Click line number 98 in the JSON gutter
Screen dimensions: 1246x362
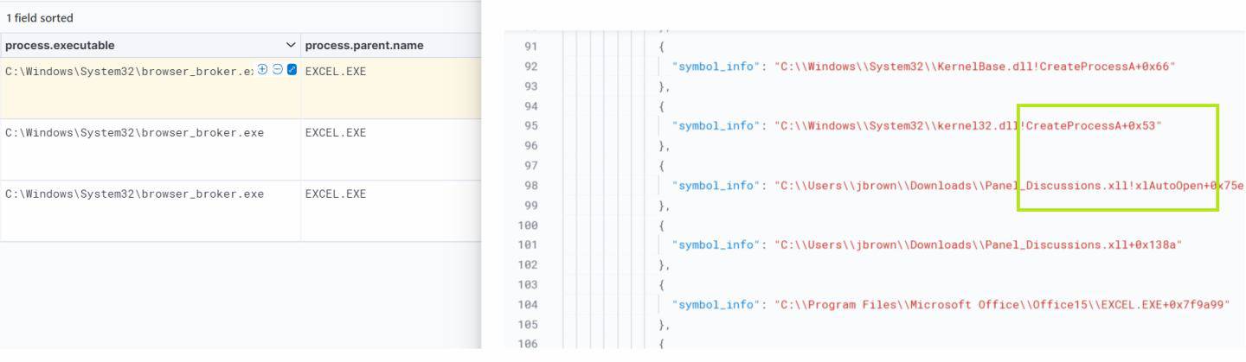(x=530, y=186)
